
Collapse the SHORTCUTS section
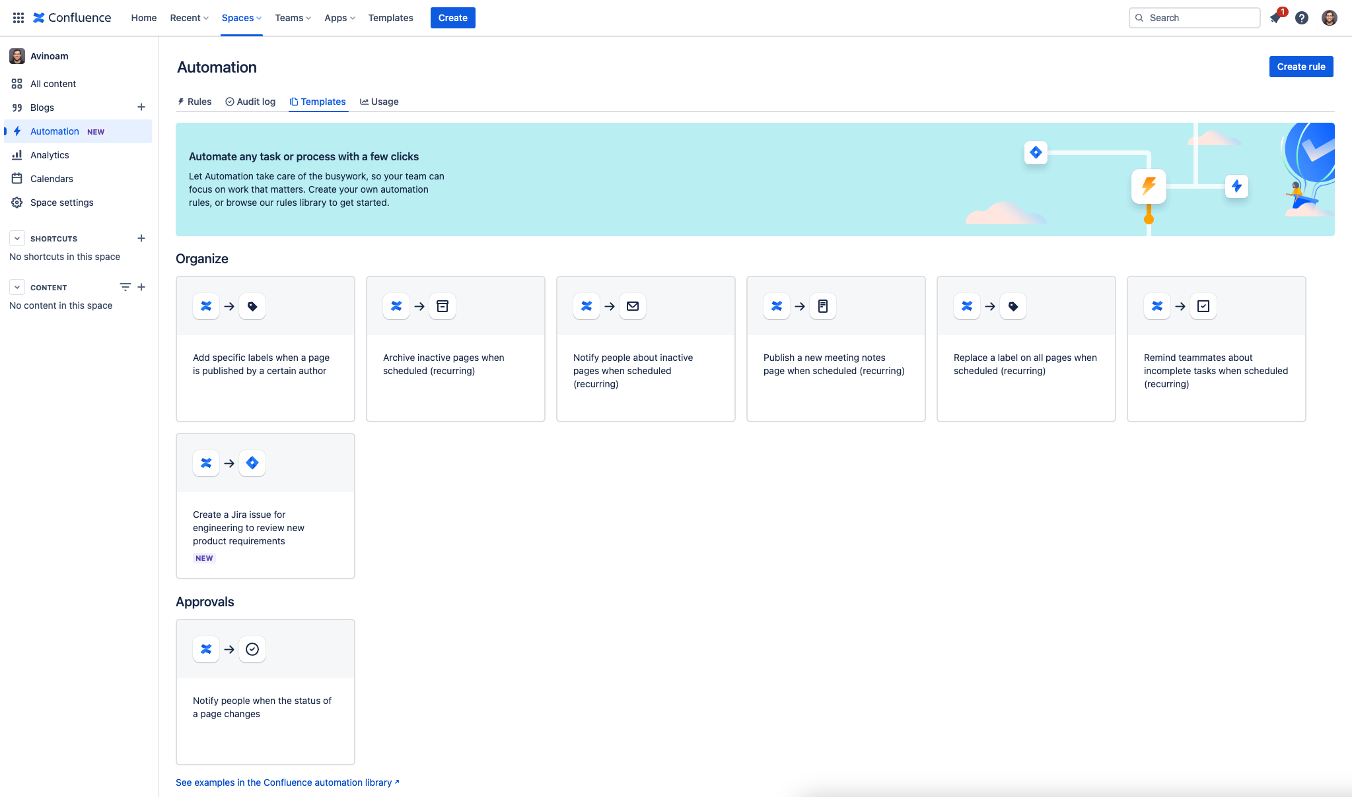(17, 238)
